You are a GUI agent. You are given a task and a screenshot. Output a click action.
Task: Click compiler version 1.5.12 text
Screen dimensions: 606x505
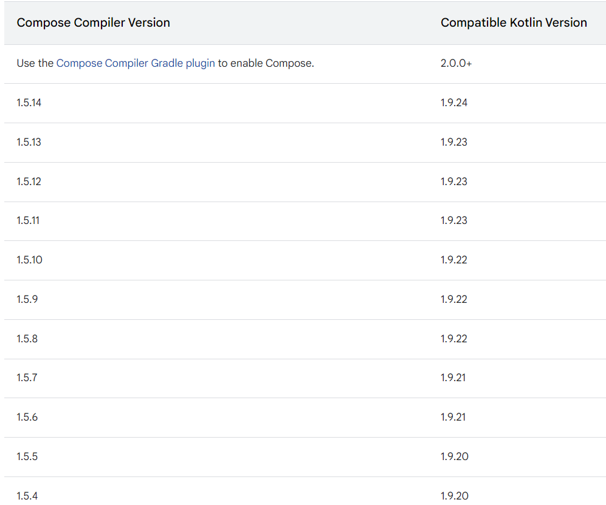tap(29, 181)
